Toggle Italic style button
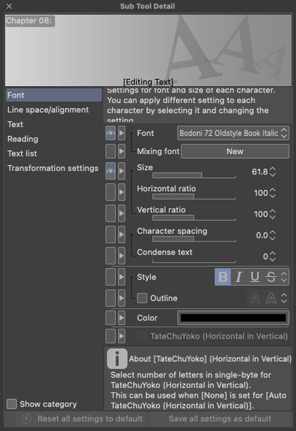The width and height of the screenshot is (296, 431). coord(238,277)
